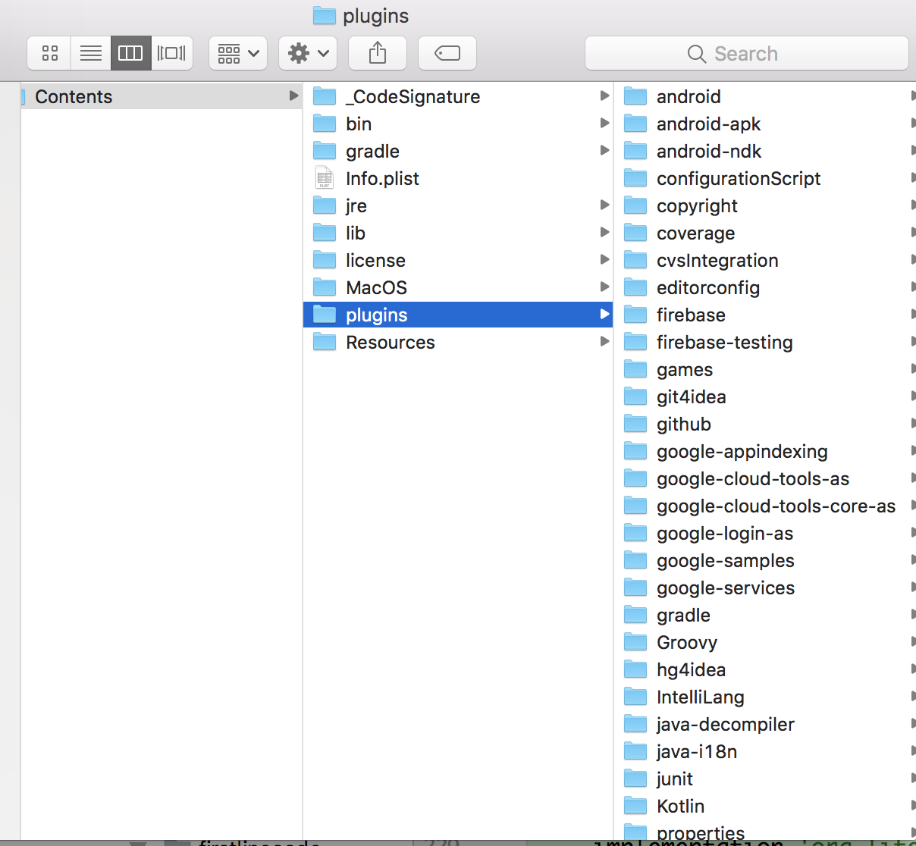
Task: Select the java-decompiler folder
Action: [x=765, y=724]
